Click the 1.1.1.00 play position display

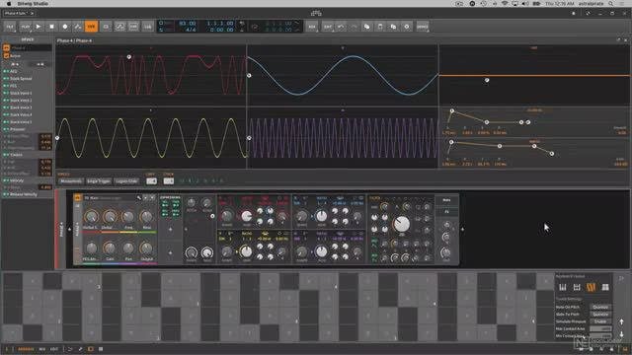(220, 24)
